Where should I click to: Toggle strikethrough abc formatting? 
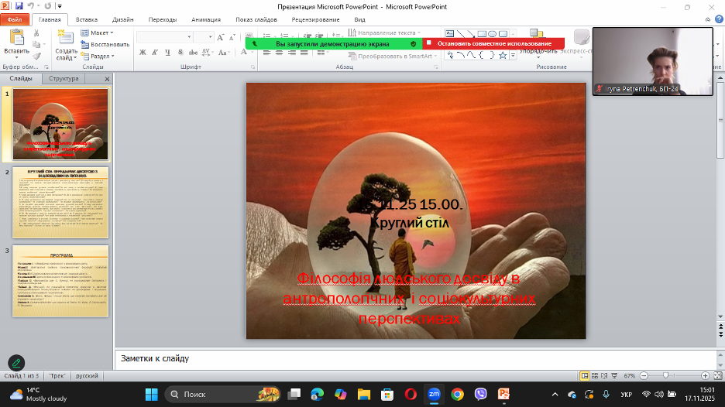[x=194, y=52]
